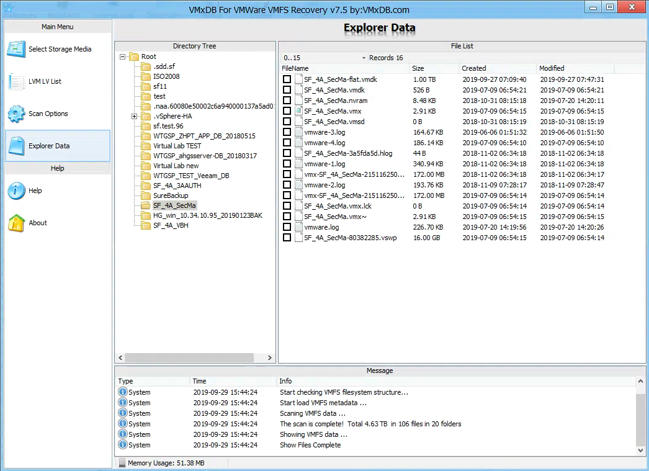The width and height of the screenshot is (649, 471).
Task: Click the file icon of vmware-3.log
Action: tap(298, 132)
